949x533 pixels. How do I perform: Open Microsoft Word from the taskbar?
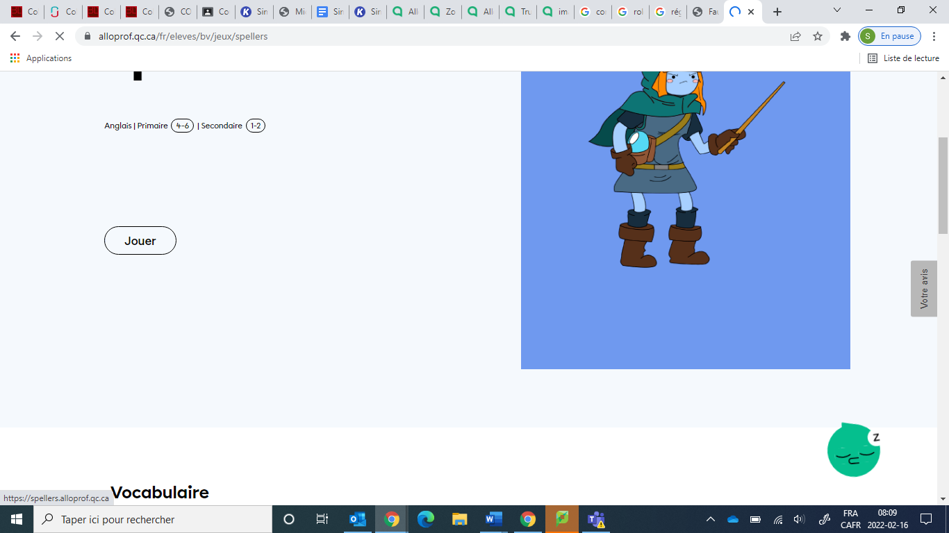(493, 519)
